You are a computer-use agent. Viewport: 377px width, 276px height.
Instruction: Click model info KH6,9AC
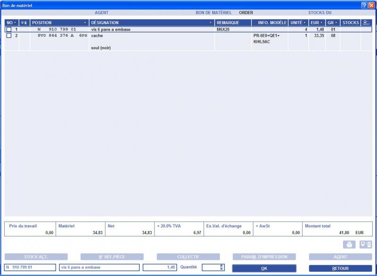coord(262,41)
